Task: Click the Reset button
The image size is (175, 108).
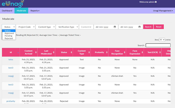Action: click(158, 27)
